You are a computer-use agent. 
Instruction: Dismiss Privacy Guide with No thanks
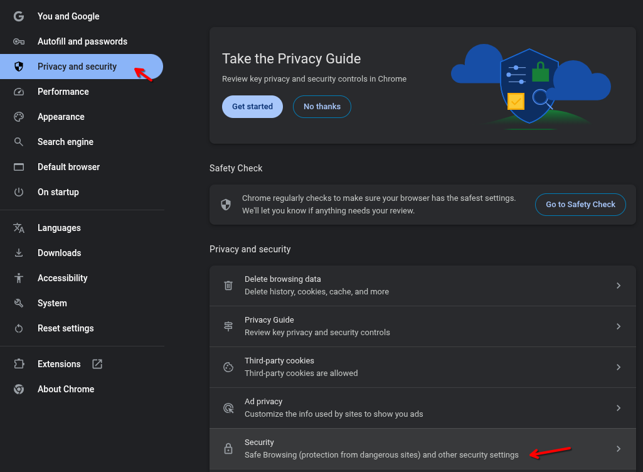coord(322,107)
